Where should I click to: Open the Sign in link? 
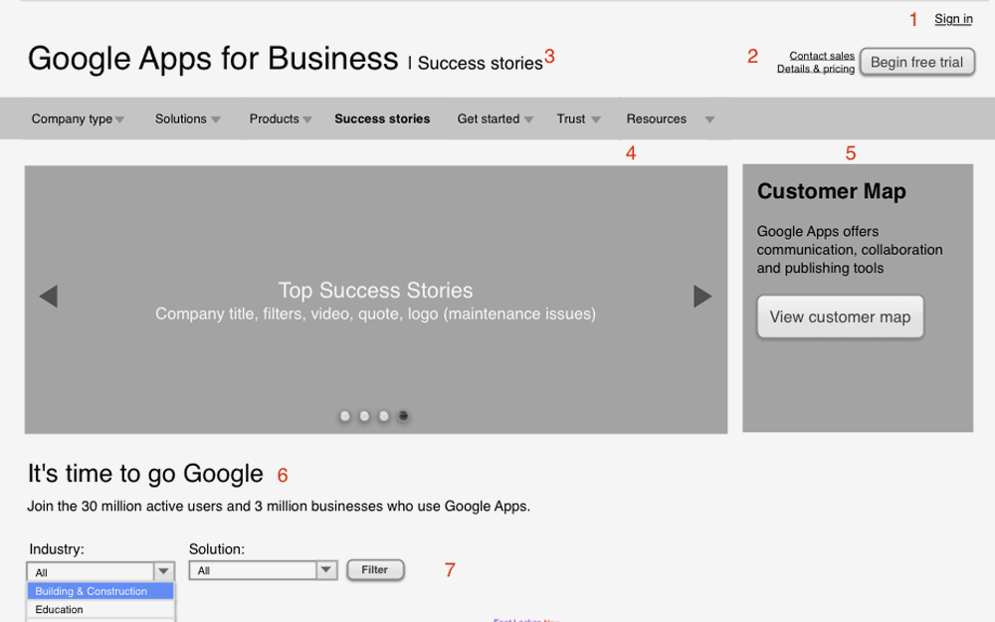(x=952, y=18)
